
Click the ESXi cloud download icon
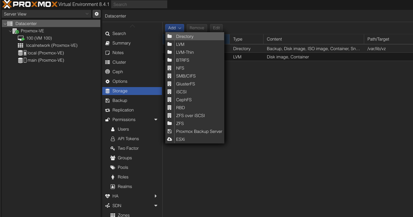pyautogui.click(x=170, y=139)
